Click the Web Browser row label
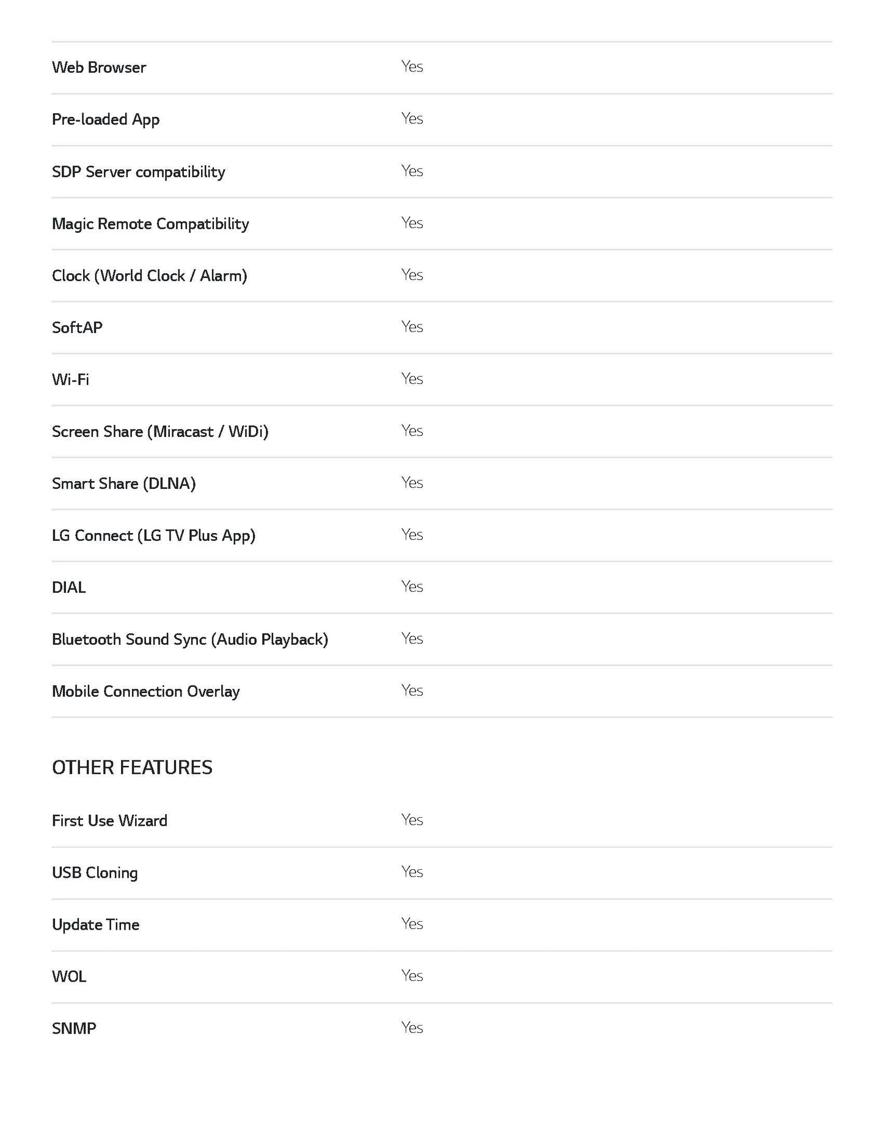 point(99,67)
